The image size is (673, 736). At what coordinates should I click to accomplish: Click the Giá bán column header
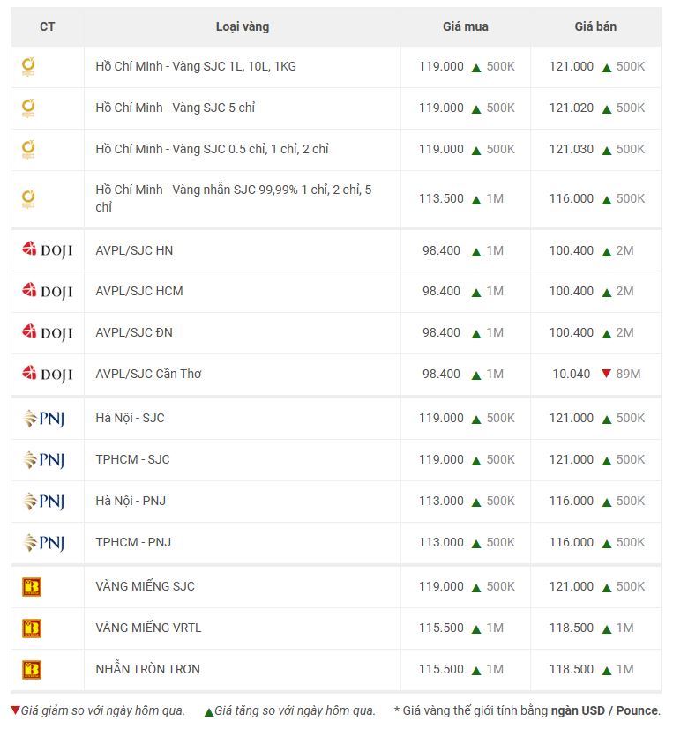[595, 26]
